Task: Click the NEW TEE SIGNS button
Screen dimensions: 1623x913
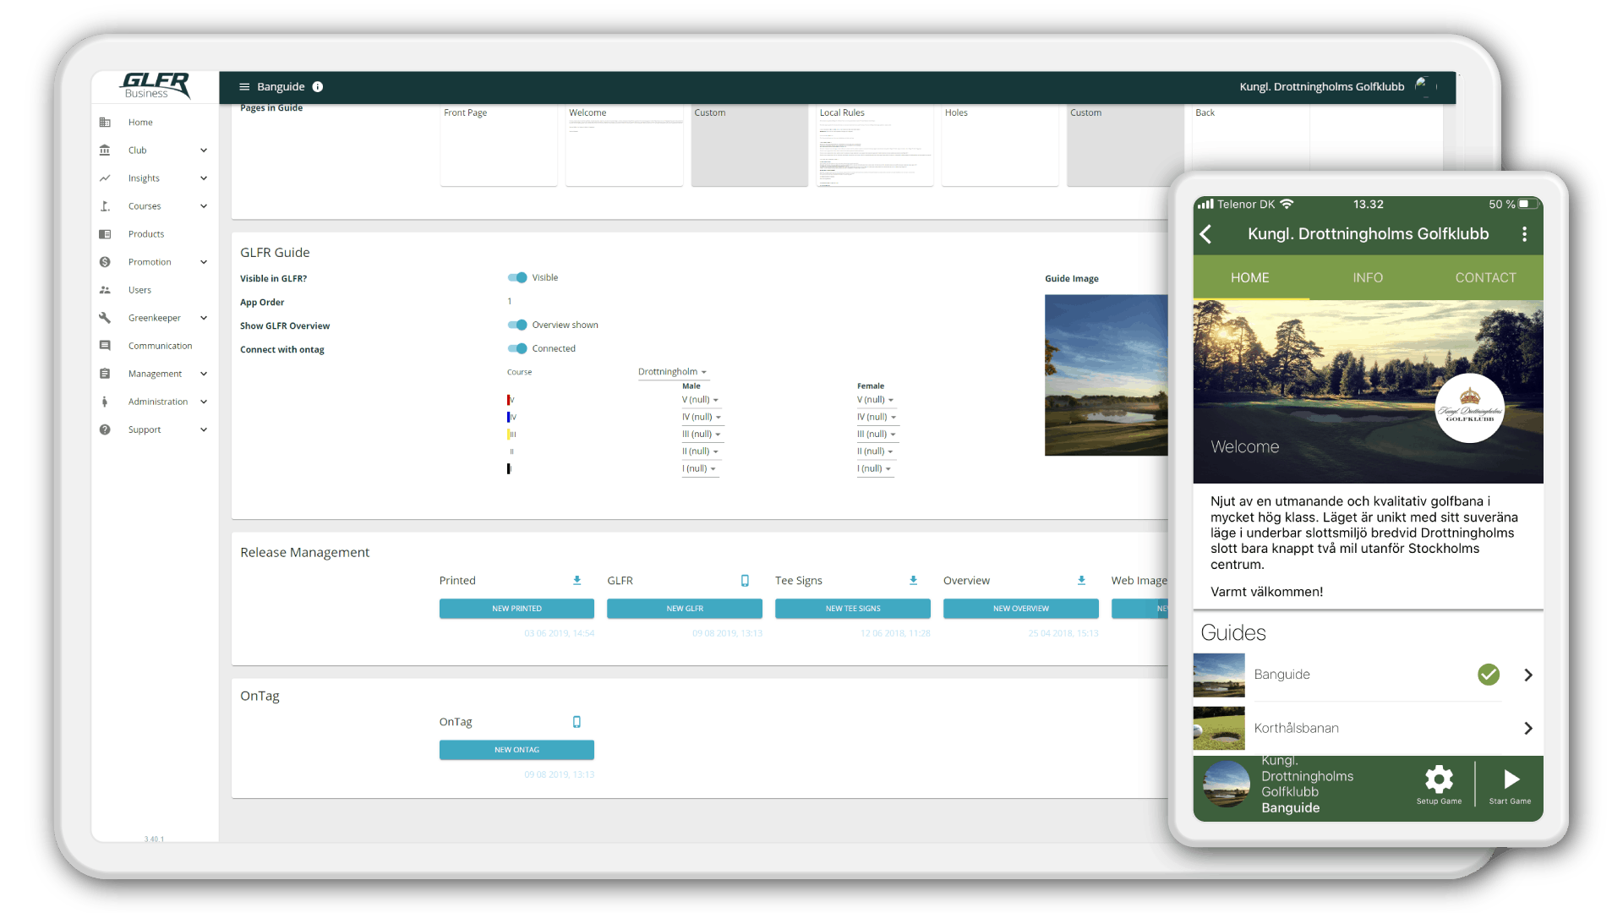Action: (853, 609)
